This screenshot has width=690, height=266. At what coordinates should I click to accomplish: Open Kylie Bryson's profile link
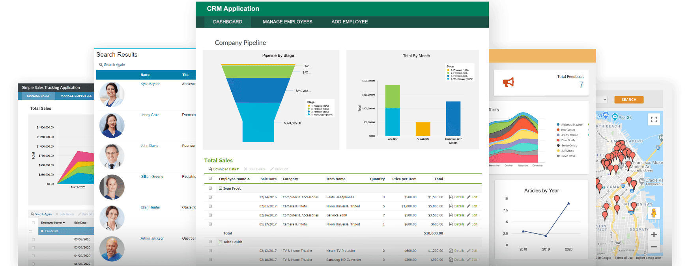click(150, 84)
